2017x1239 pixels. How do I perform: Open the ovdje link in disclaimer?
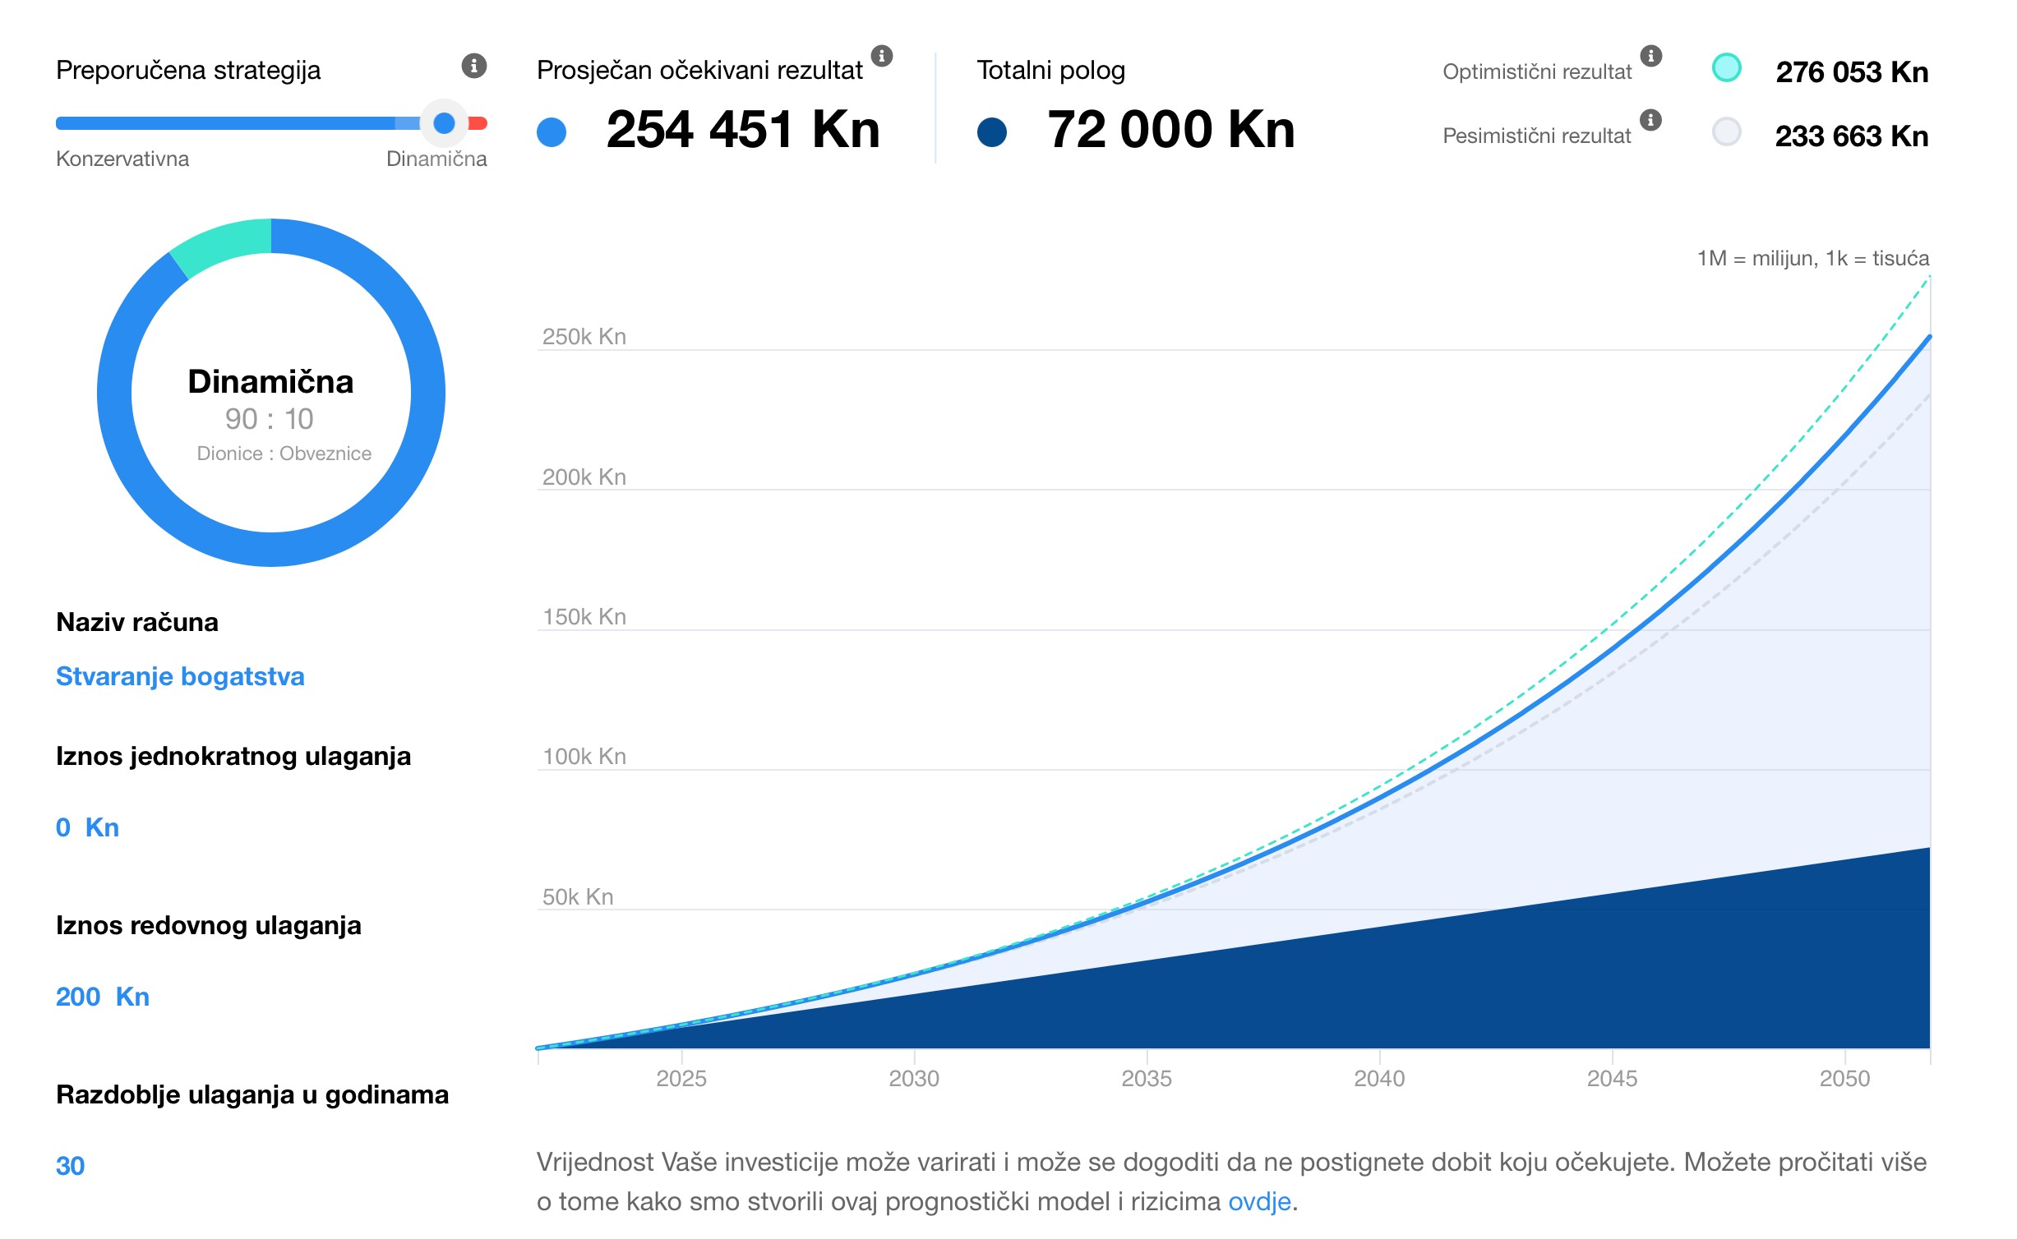[x=1259, y=1201]
